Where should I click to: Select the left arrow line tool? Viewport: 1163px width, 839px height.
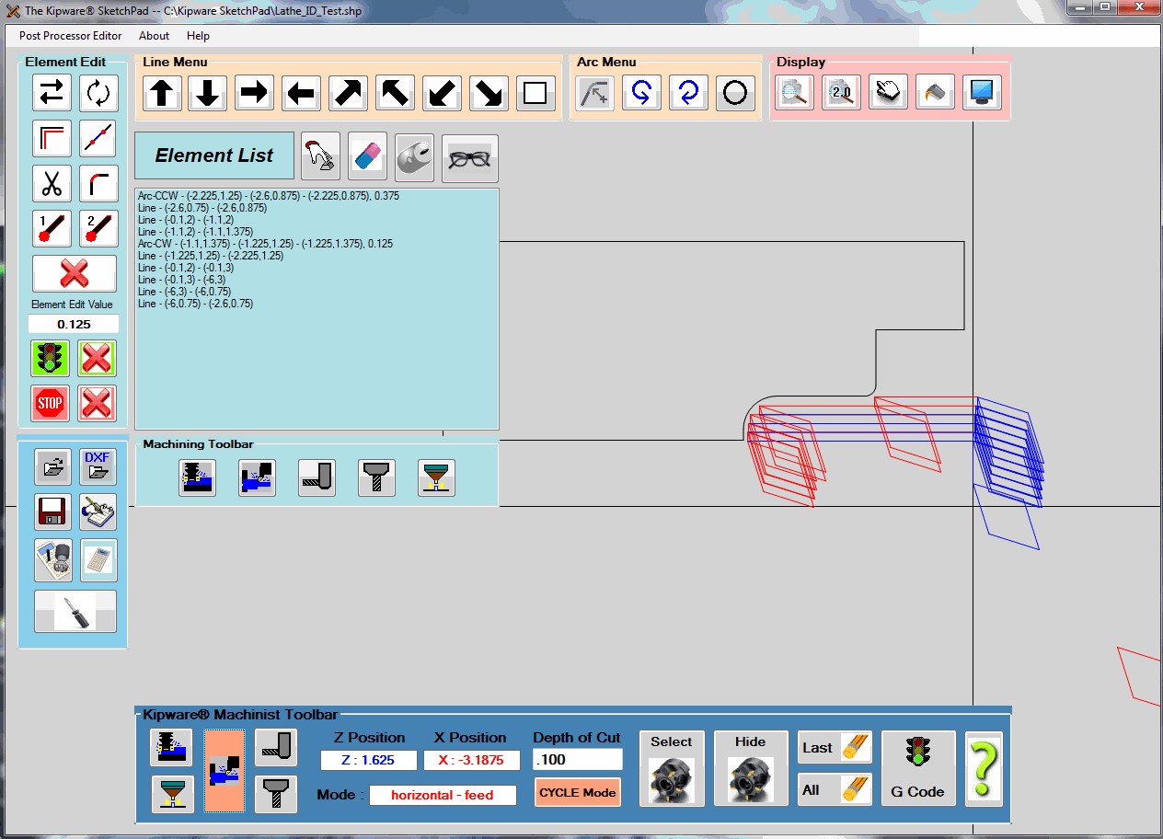(301, 93)
